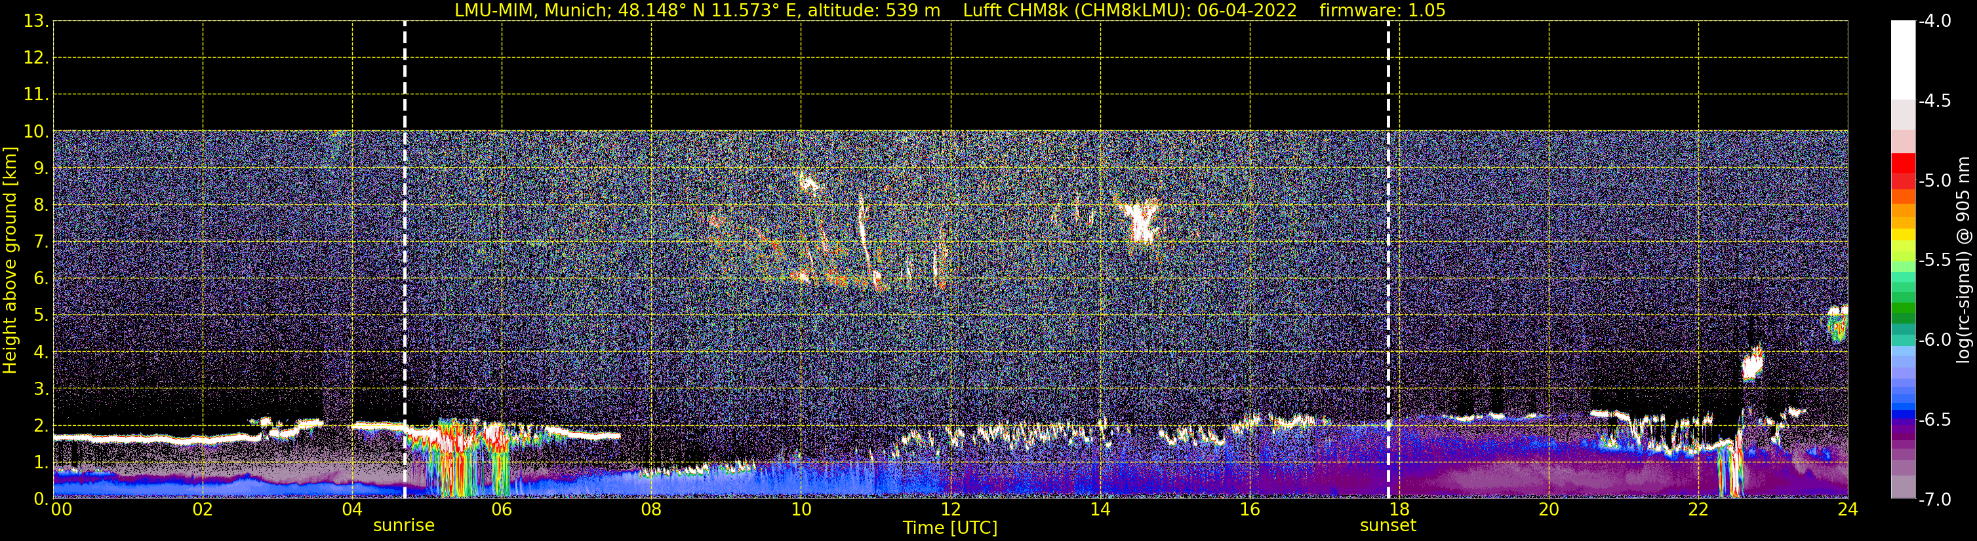Click the white dashed sunrise marker line
This screenshot has width=1977, height=541.
[x=405, y=260]
